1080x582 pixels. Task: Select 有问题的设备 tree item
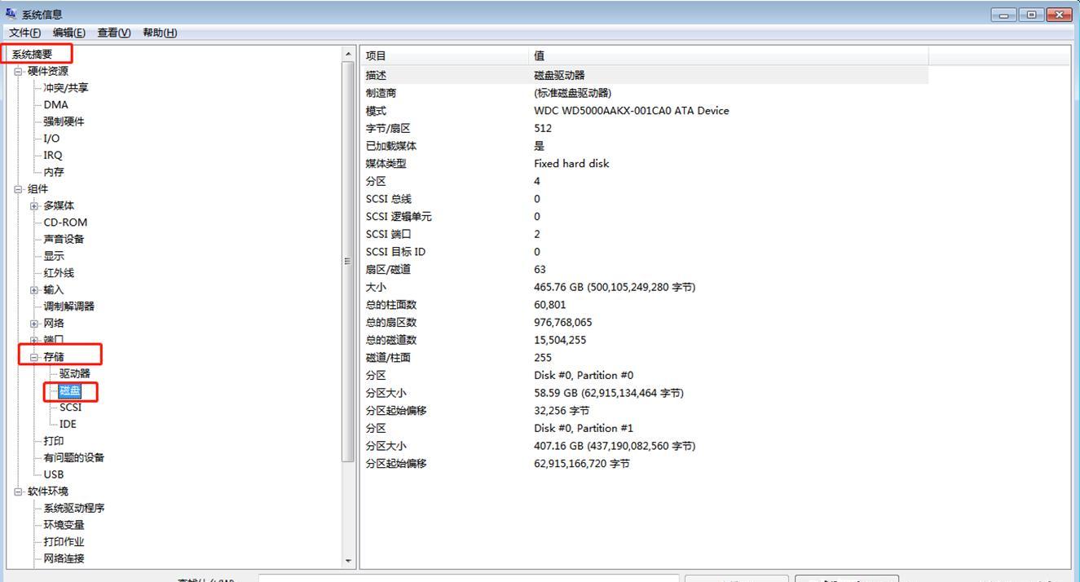[74, 457]
